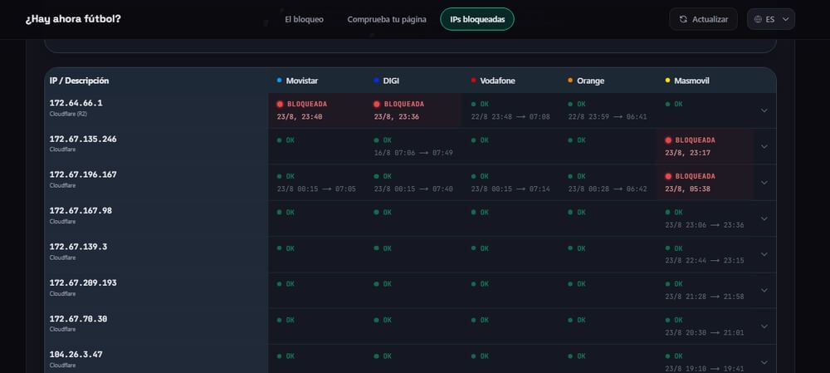The image size is (830, 373).
Task: Open the ES language dropdown
Action: (x=771, y=19)
